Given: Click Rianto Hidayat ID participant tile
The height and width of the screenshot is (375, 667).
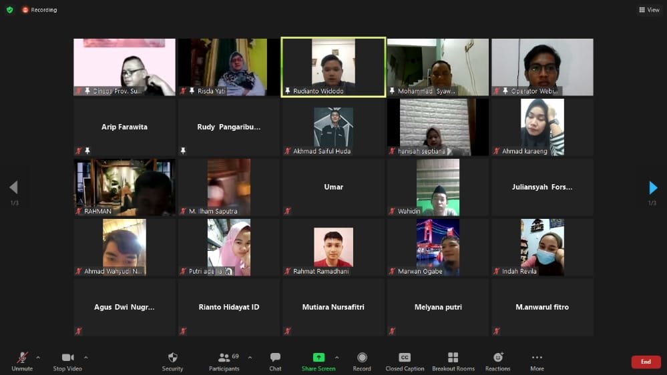Looking at the screenshot, I should click(x=229, y=308).
